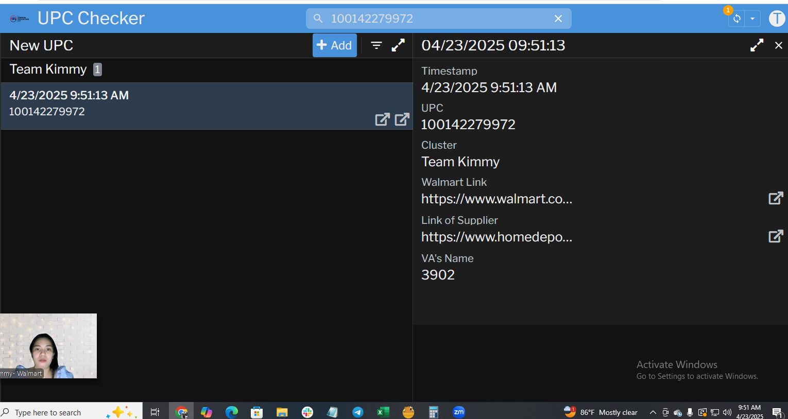The image size is (788, 419).
Task: Open the Link of Supplier external icon
Action: pyautogui.click(x=776, y=236)
